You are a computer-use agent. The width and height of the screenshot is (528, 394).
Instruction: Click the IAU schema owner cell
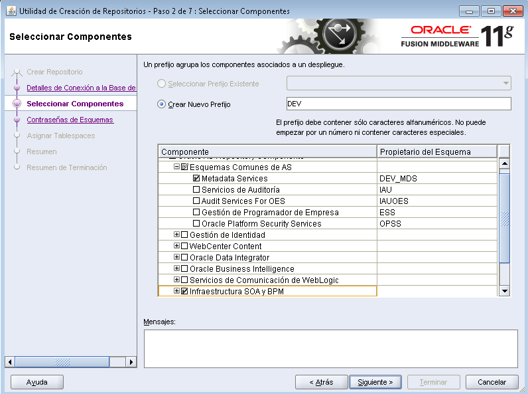click(436, 189)
